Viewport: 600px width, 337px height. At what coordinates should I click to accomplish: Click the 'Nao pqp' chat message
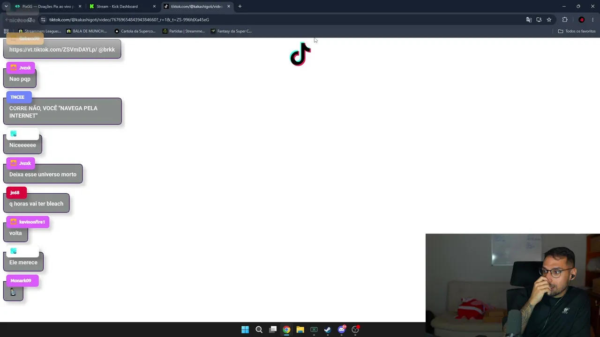[20, 79]
